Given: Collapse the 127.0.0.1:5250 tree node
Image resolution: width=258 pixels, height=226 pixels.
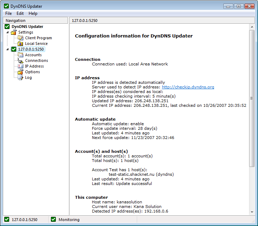Looking at the screenshot, I should coord(8,49).
